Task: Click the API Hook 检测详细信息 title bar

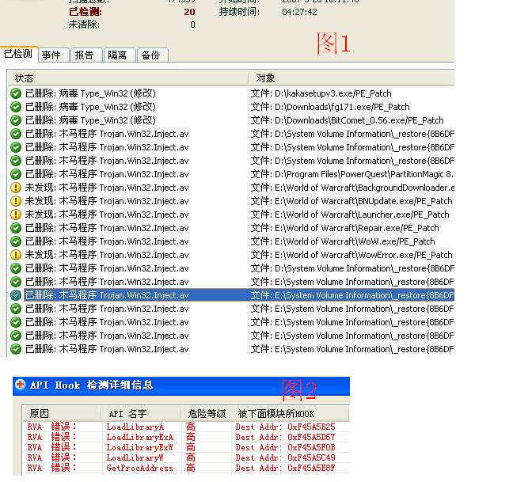Action: click(181, 385)
